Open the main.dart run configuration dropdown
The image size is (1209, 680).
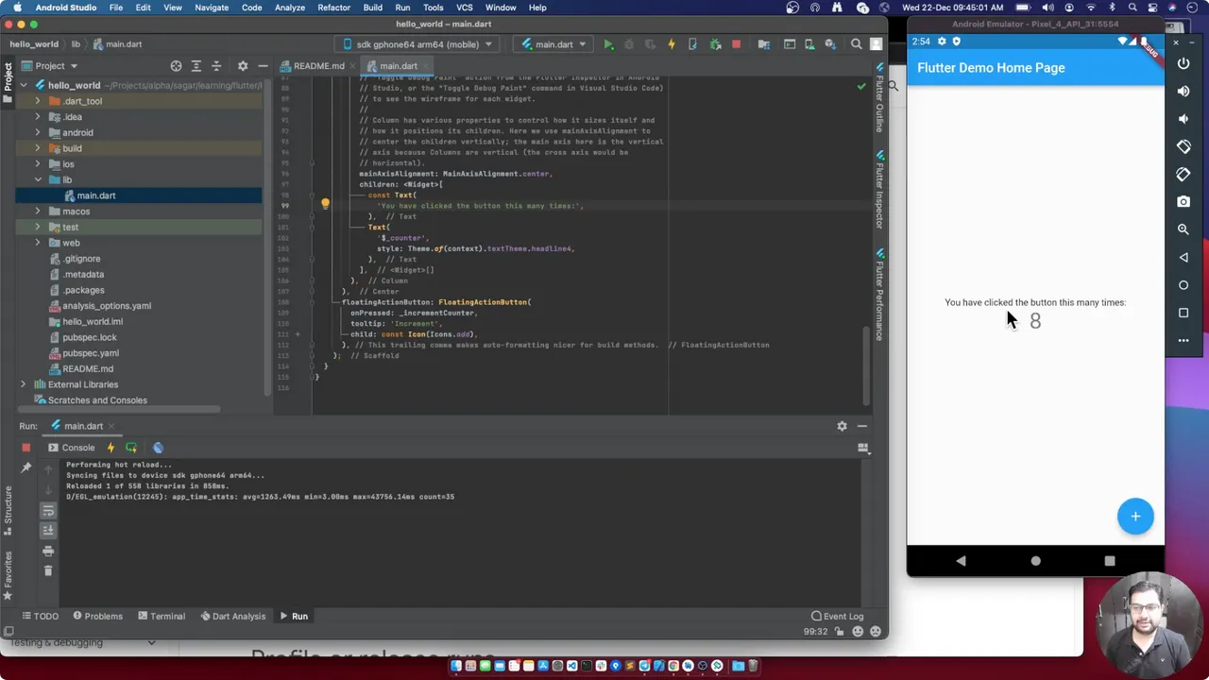[x=553, y=44]
